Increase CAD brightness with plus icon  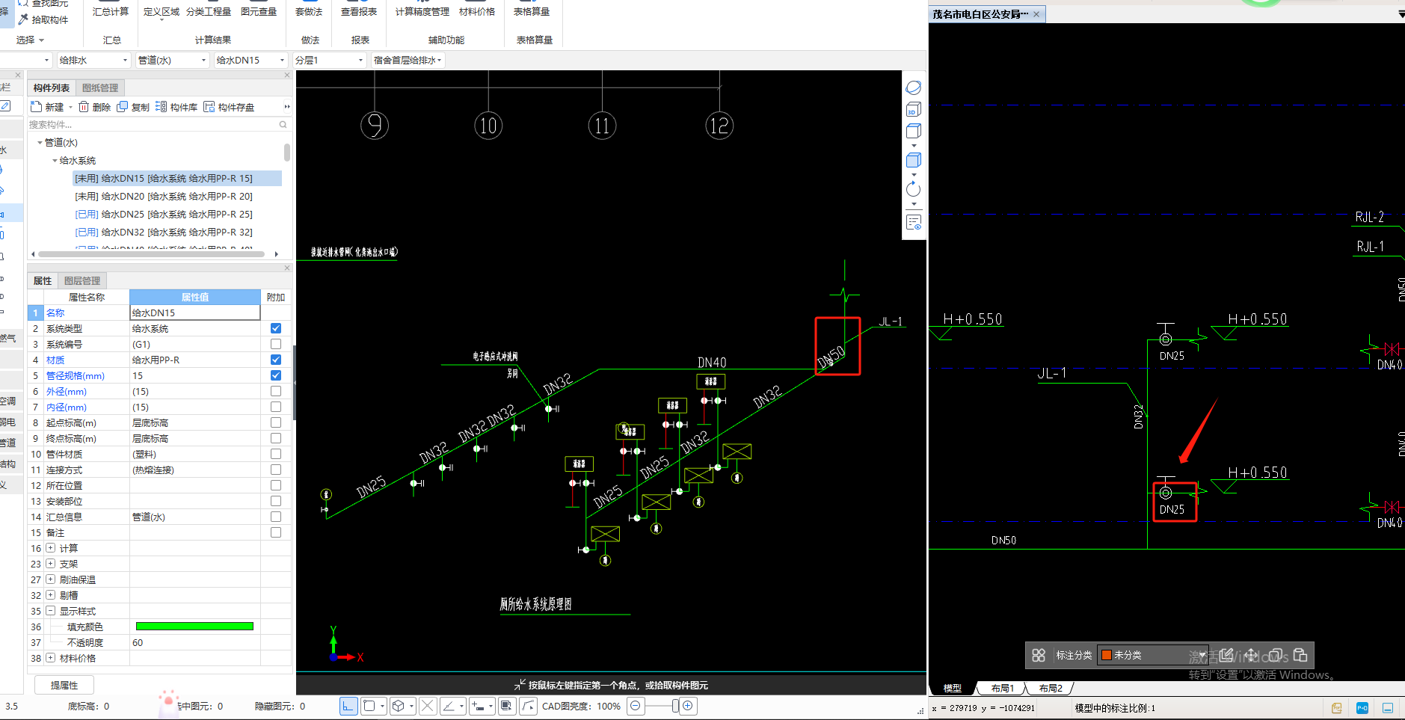(688, 706)
